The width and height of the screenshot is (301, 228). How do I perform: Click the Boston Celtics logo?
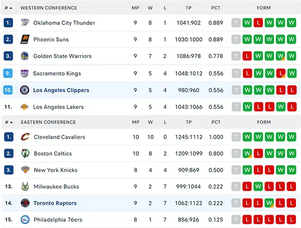25,153
